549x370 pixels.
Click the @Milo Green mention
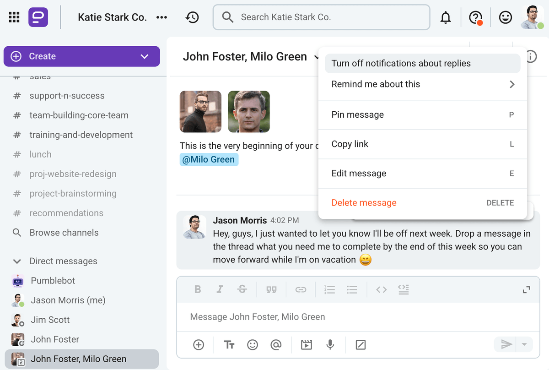click(x=209, y=160)
